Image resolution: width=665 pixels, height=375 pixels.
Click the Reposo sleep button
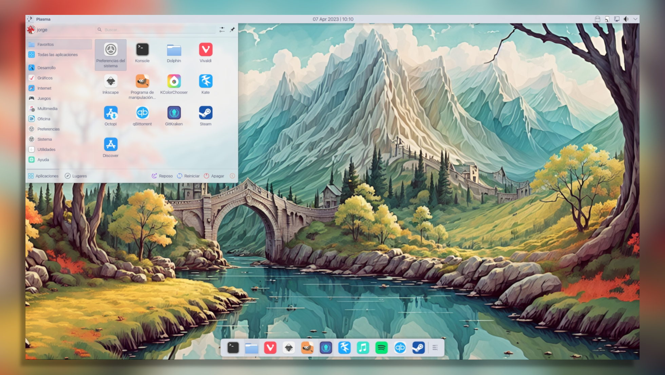(x=162, y=176)
